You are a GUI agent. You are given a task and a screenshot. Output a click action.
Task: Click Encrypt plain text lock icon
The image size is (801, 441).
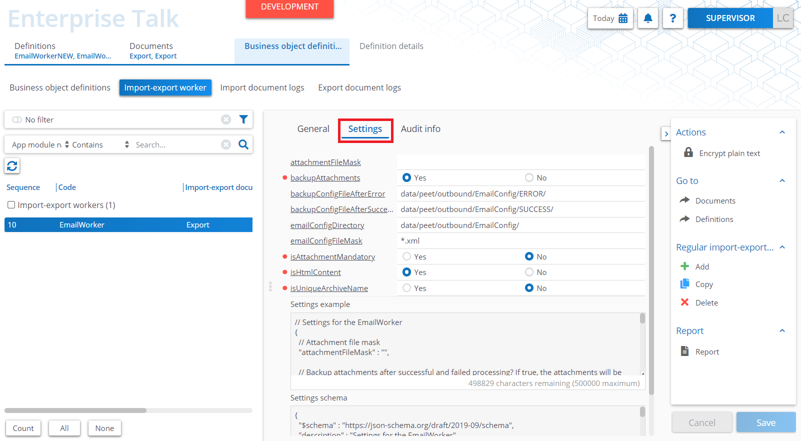(688, 152)
